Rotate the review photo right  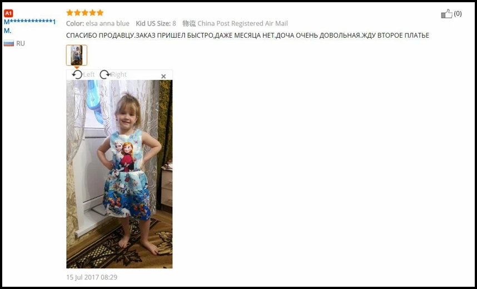105,74
